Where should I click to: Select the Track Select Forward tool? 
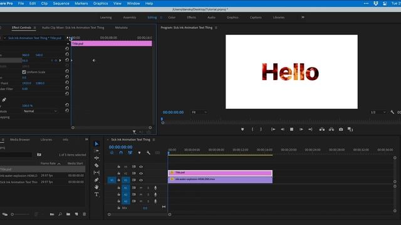click(x=96, y=151)
